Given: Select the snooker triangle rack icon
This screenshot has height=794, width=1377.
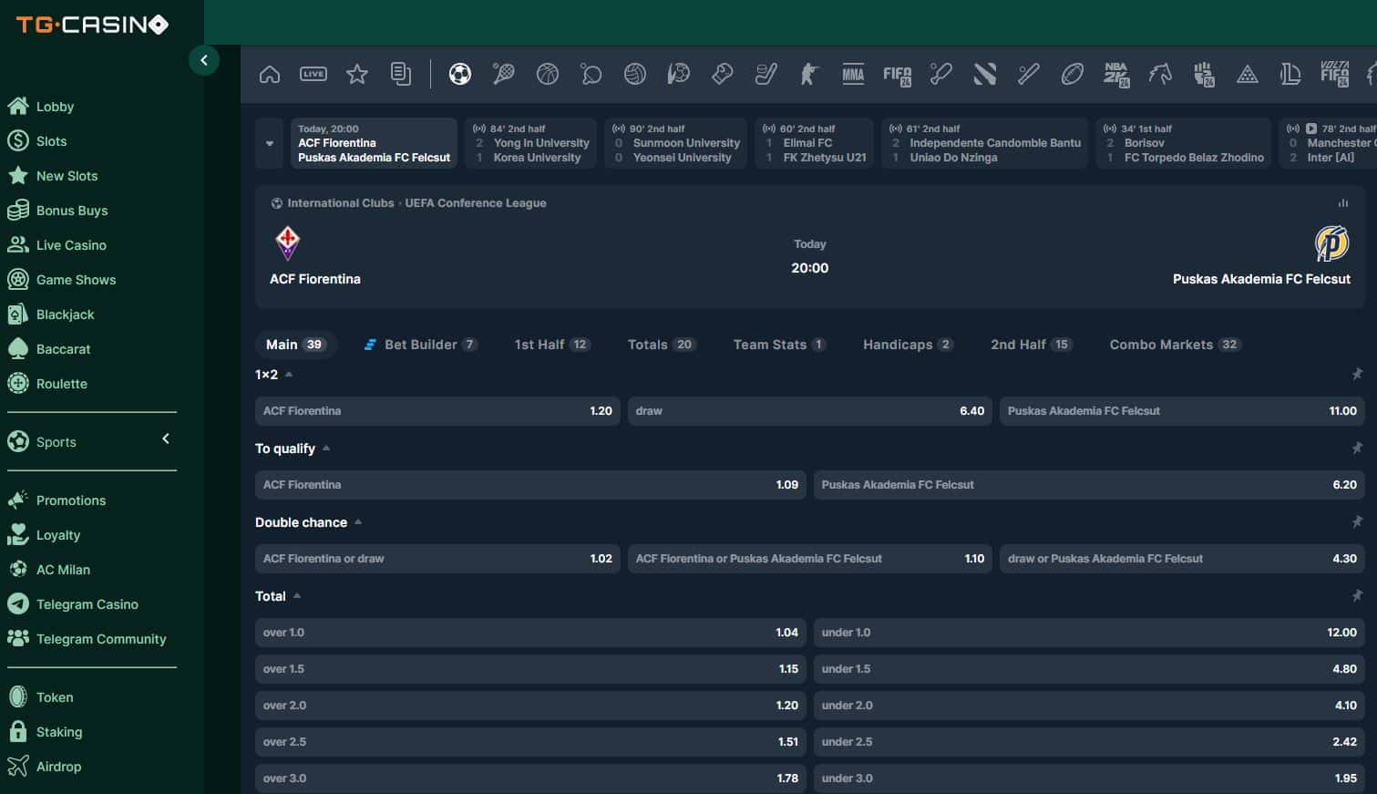Looking at the screenshot, I should pos(1248,75).
